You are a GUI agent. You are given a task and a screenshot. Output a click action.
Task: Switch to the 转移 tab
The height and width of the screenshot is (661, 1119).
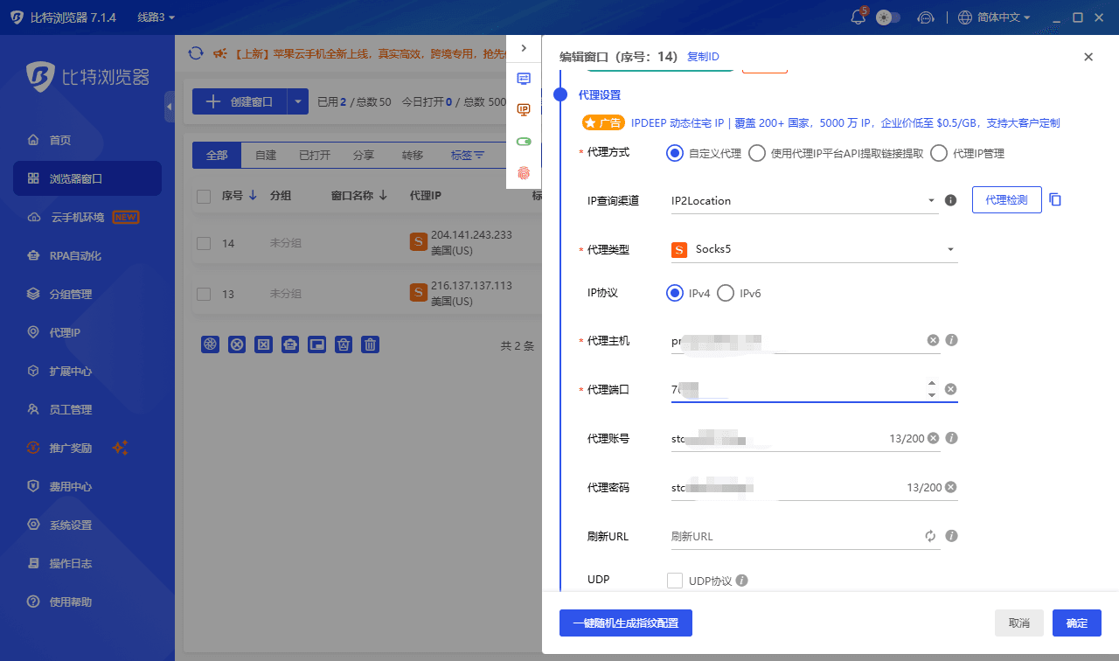point(413,155)
